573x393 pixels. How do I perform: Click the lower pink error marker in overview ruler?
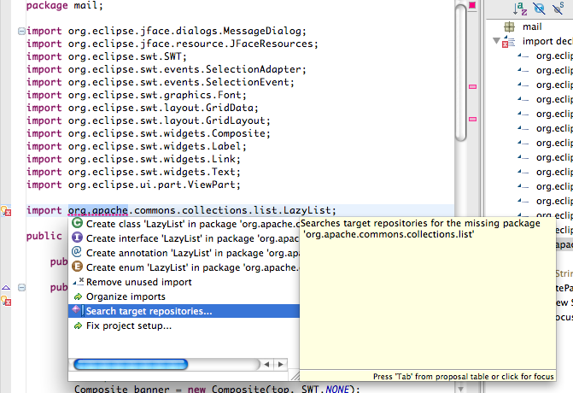[x=472, y=119]
